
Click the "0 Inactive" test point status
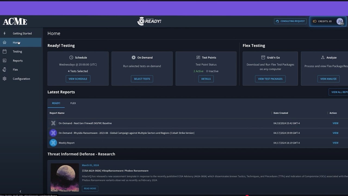[x=212, y=71]
